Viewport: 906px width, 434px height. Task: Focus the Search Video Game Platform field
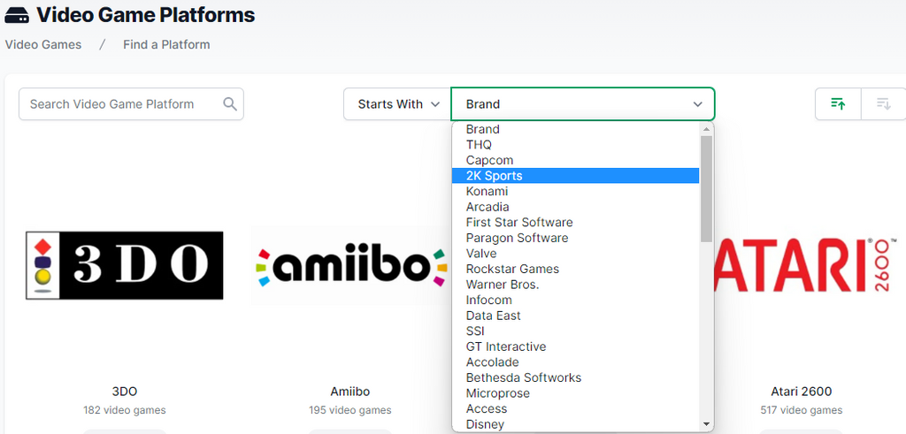coord(121,104)
